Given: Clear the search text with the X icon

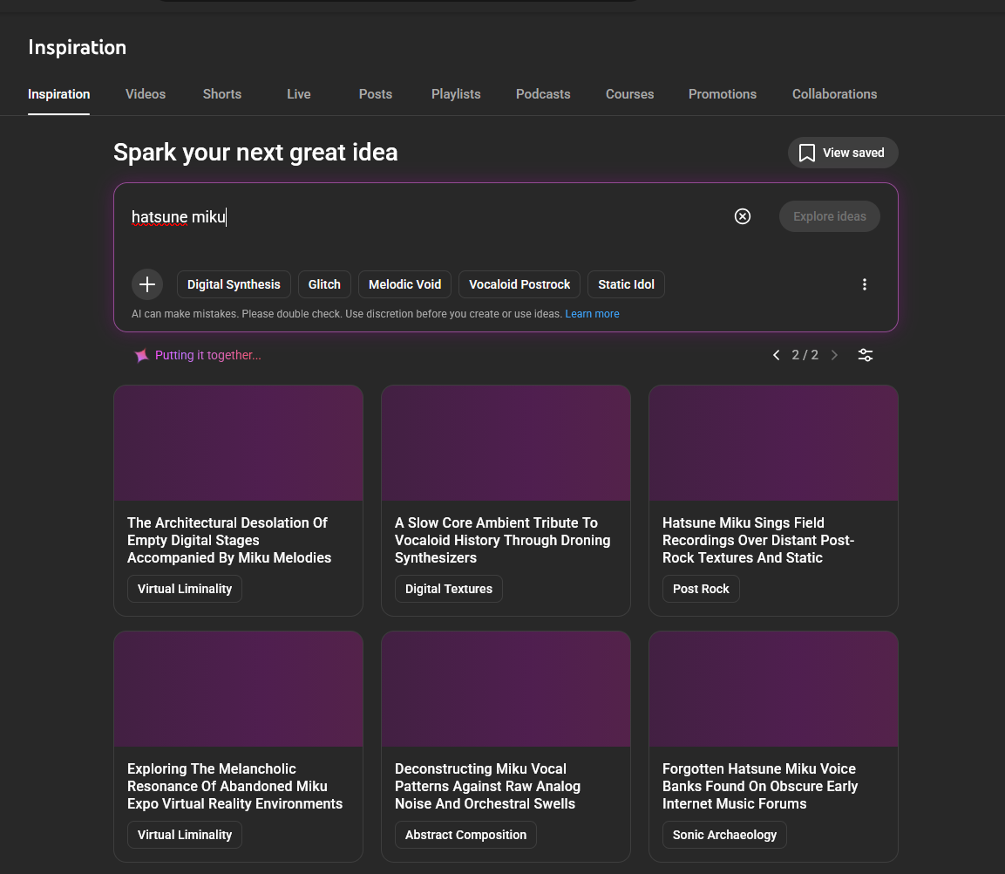Looking at the screenshot, I should click(743, 216).
